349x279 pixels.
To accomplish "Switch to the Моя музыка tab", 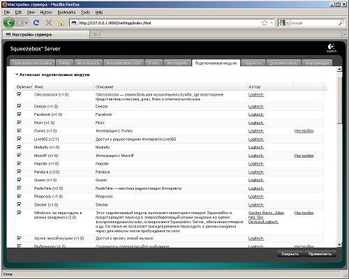I will [88, 63].
